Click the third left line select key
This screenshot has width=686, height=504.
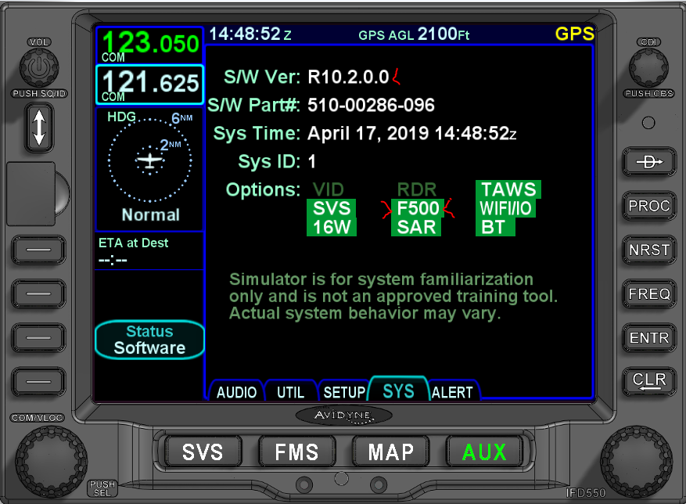tap(38, 337)
